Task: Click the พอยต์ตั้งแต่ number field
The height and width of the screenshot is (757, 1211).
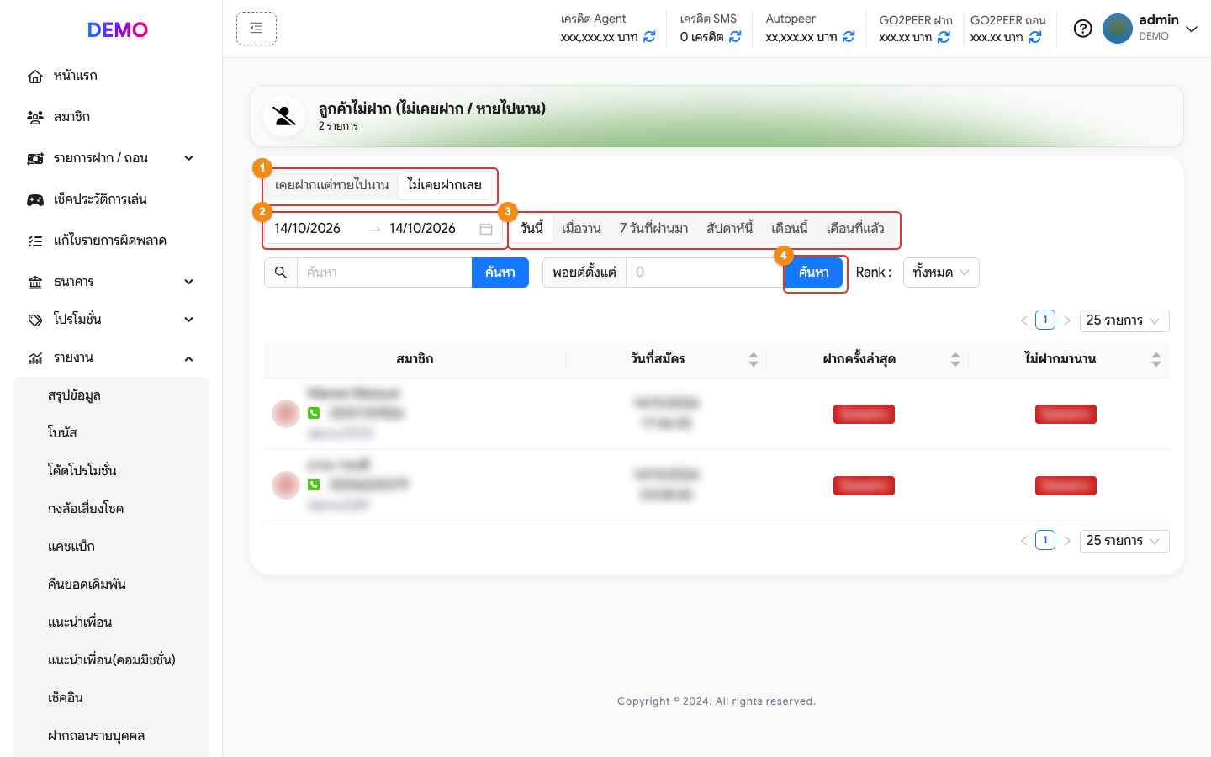Action: 706,273
